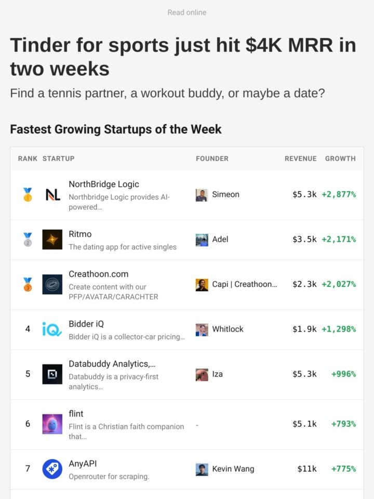Click founder Adel's avatar thumbnail
Image resolution: width=374 pixels, height=499 pixels.
pyautogui.click(x=202, y=240)
